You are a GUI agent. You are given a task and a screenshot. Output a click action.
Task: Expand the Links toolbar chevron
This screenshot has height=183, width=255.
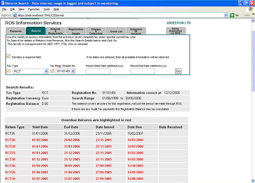[253, 14]
